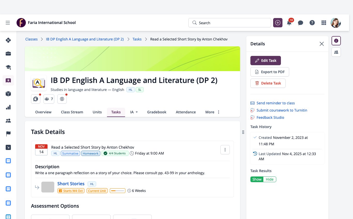The width and height of the screenshot is (353, 219).
Task: Select the briefcase icon in sidebar
Action: click(x=8, y=54)
